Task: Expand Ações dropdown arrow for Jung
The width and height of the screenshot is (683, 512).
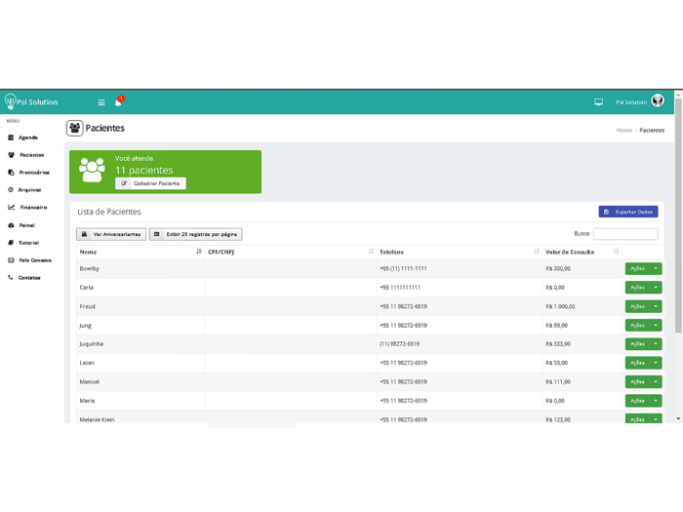Action: (x=656, y=325)
